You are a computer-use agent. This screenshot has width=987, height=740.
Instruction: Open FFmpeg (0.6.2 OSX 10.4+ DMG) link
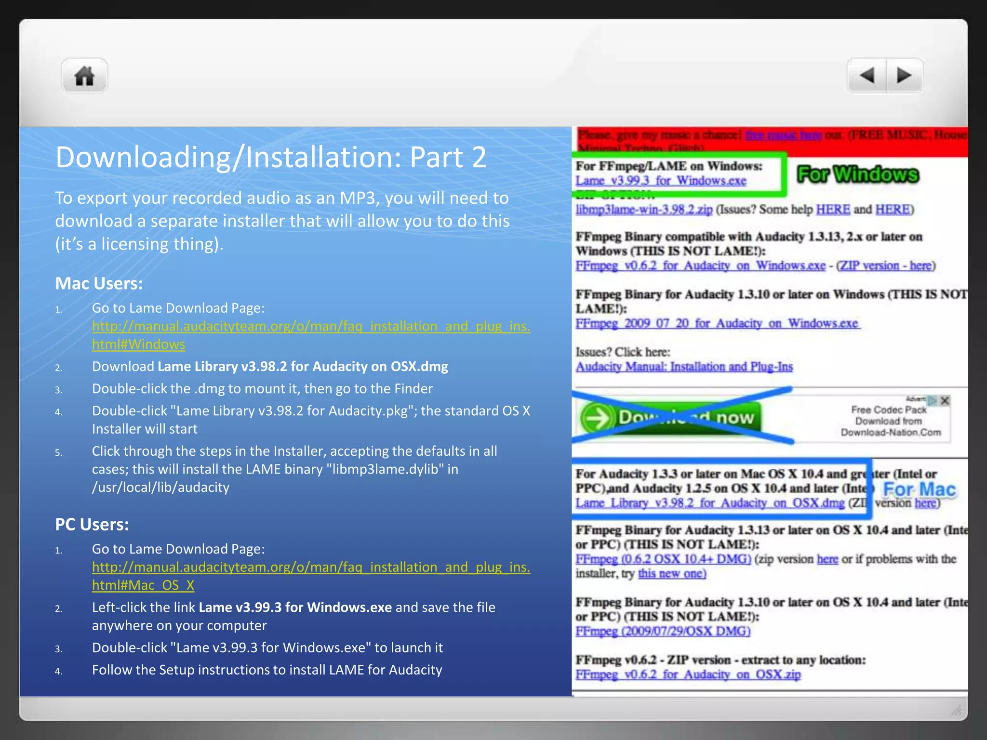click(663, 559)
